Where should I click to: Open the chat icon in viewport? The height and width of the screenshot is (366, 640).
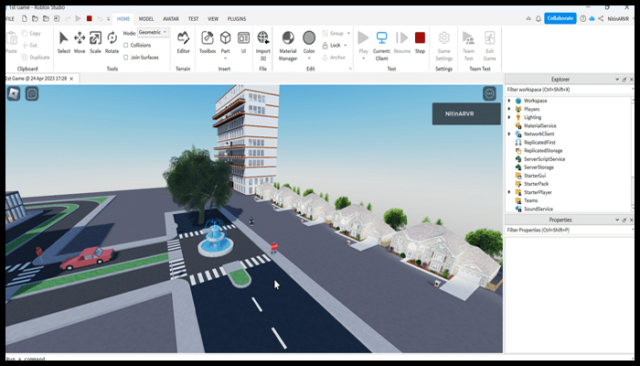32,93
